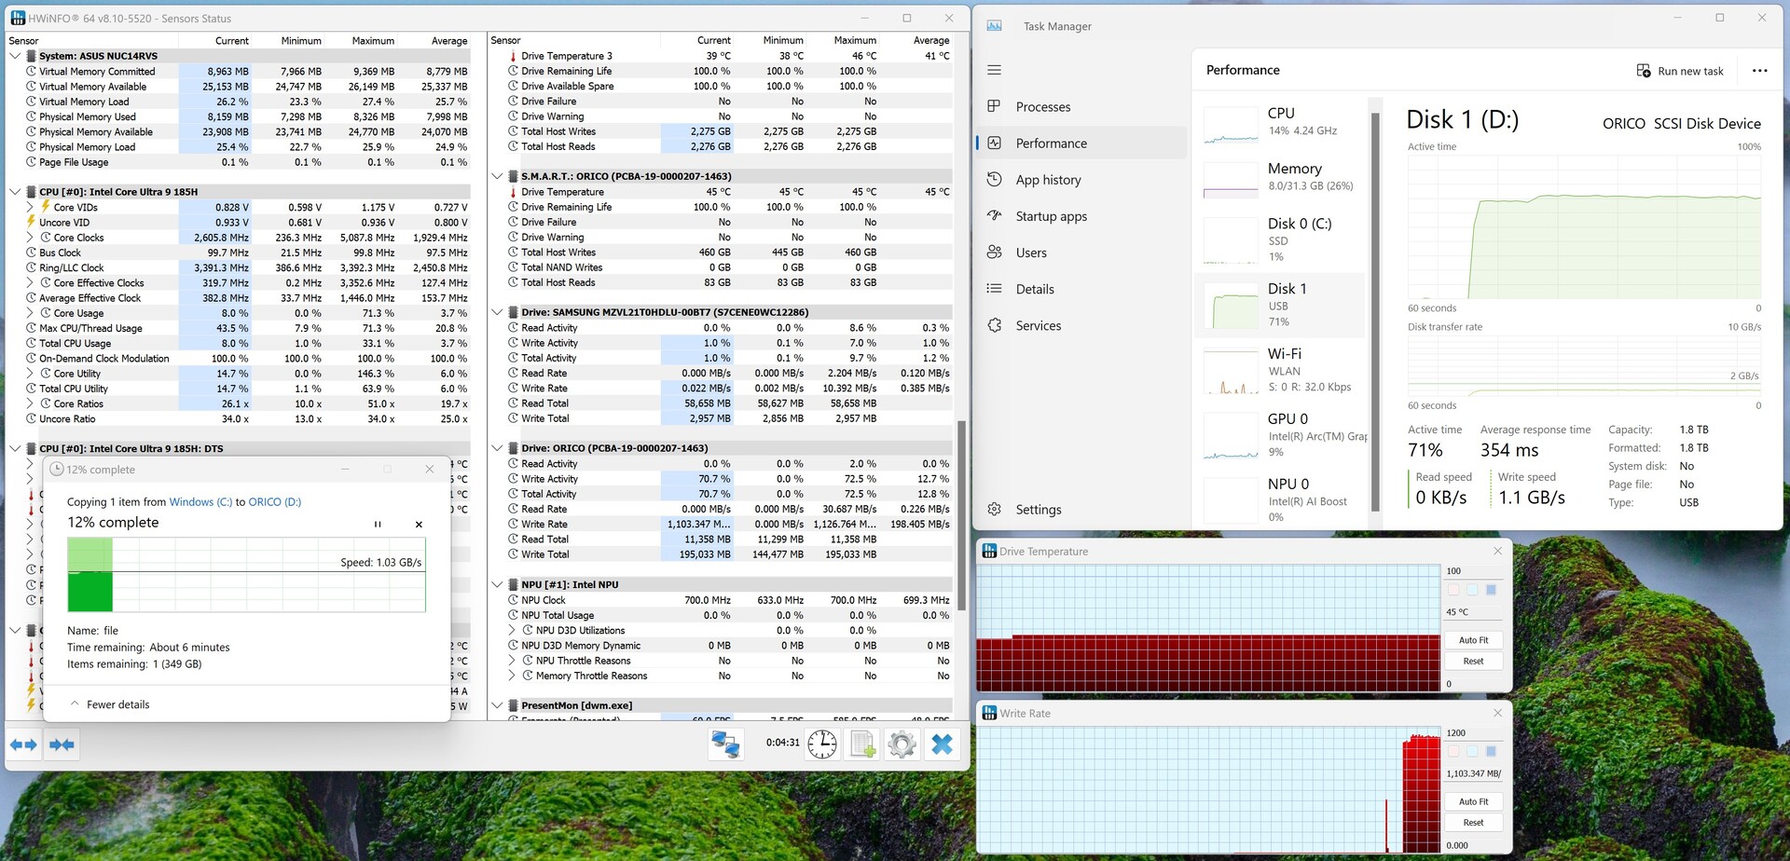Open the Task Manager hamburger navigation menu
Image resolution: width=1790 pixels, height=861 pixels.
click(995, 70)
